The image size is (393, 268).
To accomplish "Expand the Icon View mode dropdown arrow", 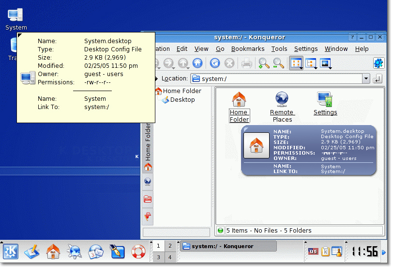I will pyautogui.click(x=301, y=68).
